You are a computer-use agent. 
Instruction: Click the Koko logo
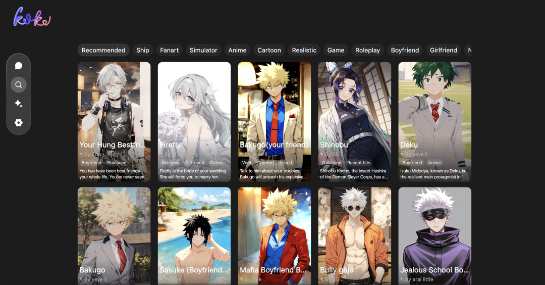point(32,17)
